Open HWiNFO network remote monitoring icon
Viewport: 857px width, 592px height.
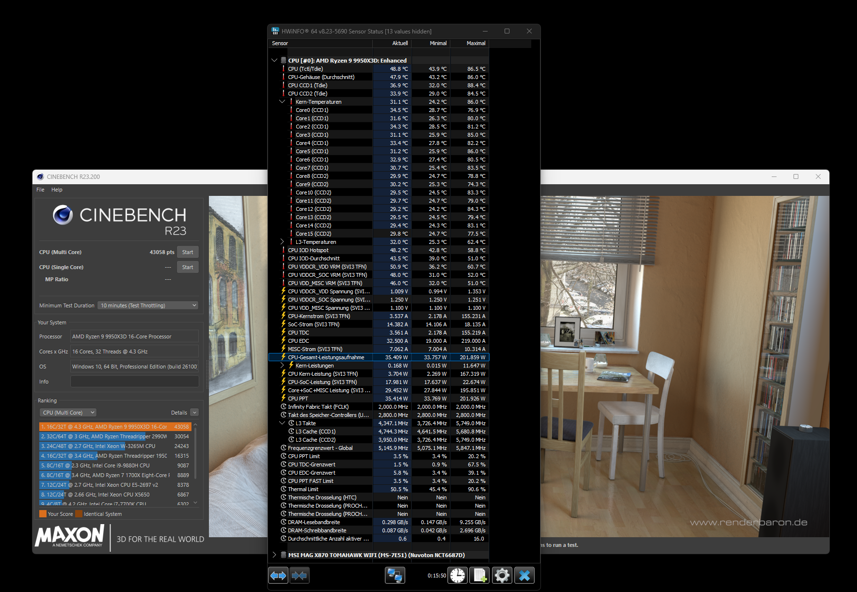tap(395, 576)
